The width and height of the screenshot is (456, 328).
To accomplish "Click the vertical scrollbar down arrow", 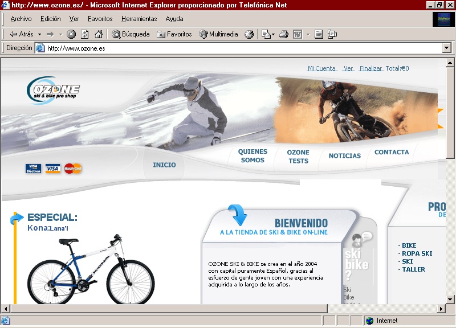I will tap(450, 299).
